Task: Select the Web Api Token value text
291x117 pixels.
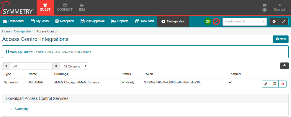Action: [63, 52]
